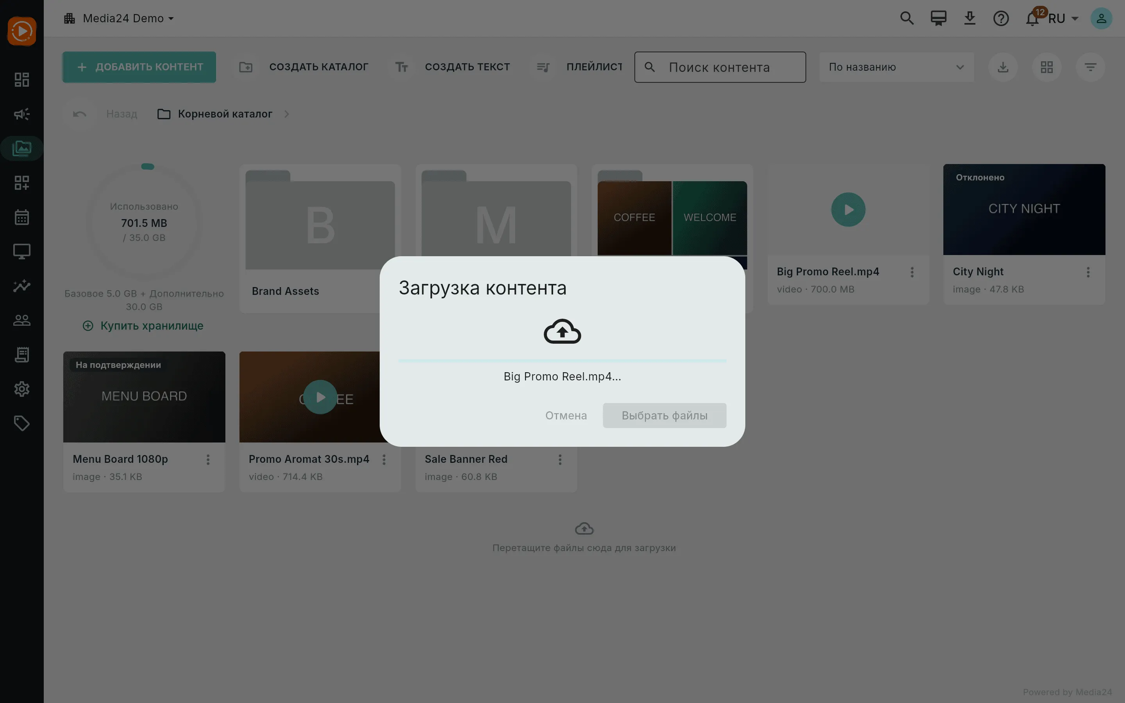The height and width of the screenshot is (703, 1125).
Task: Open the screens monitor sidebar icon
Action: pos(22,252)
